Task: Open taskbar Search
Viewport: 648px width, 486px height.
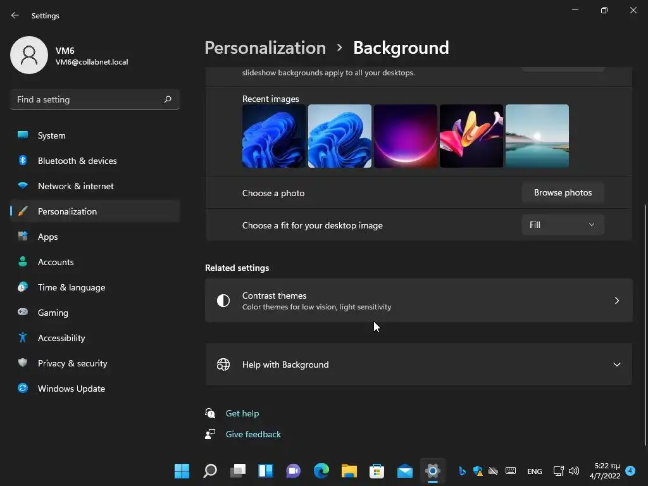Action: [x=210, y=471]
